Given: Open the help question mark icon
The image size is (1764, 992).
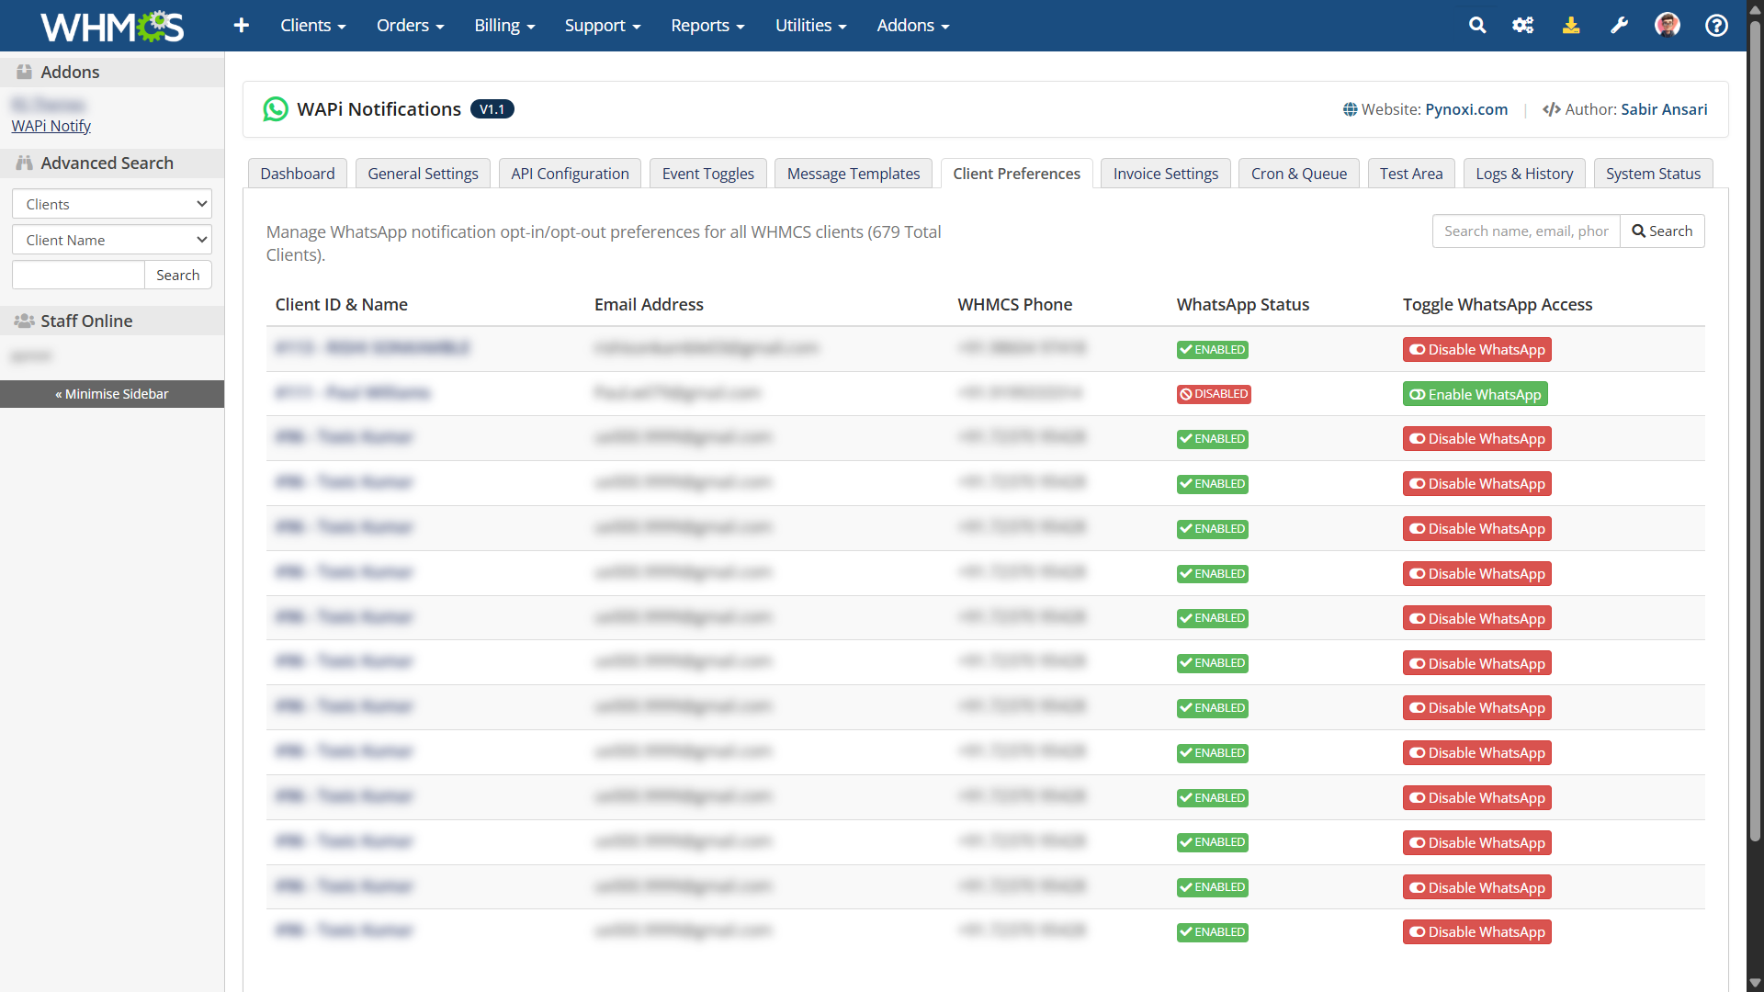Looking at the screenshot, I should (1716, 26).
